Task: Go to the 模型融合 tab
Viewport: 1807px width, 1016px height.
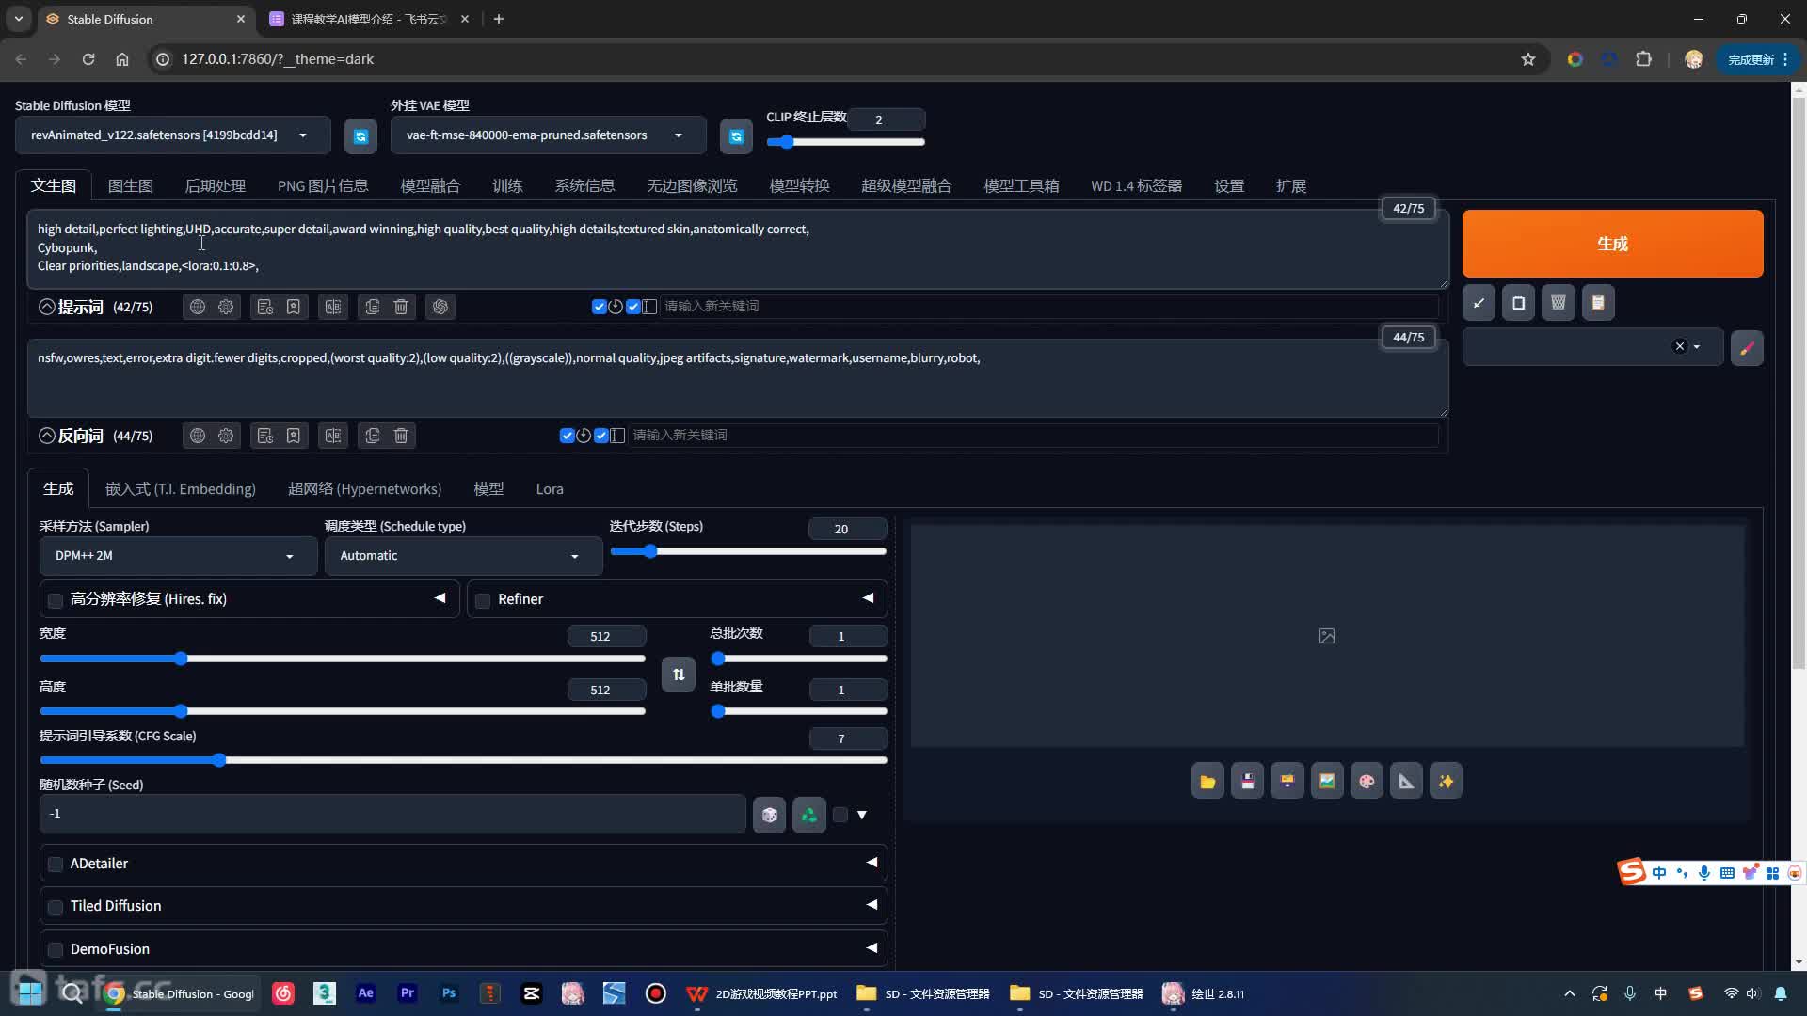Action: [x=430, y=186]
